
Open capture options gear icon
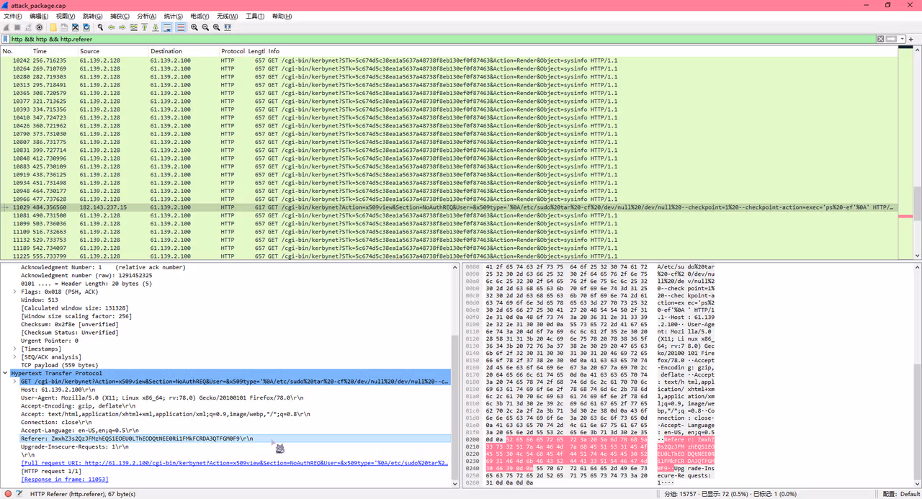[x=39, y=27]
